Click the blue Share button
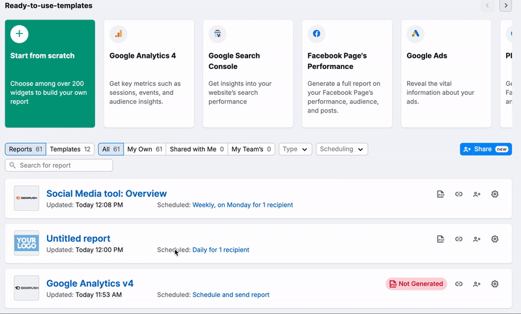Image resolution: width=521 pixels, height=314 pixels. (x=486, y=150)
